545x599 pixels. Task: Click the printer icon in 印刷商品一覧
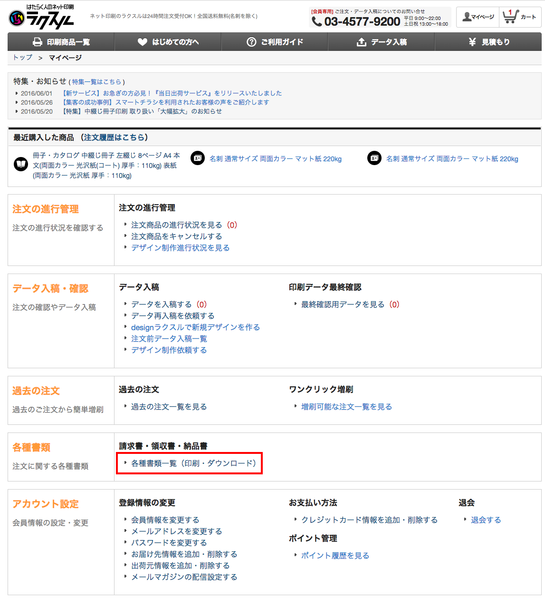point(37,42)
